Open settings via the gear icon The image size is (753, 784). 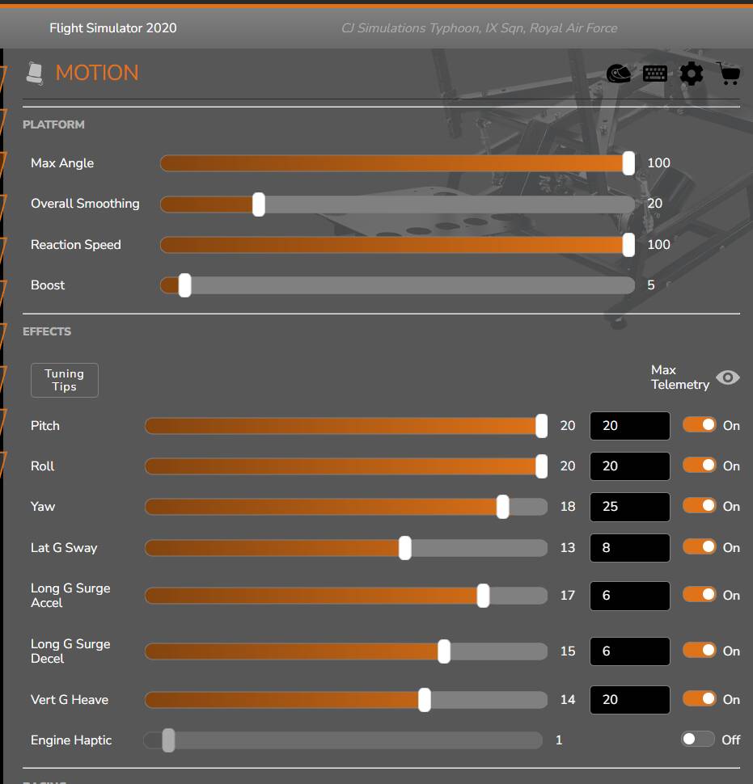click(x=692, y=73)
